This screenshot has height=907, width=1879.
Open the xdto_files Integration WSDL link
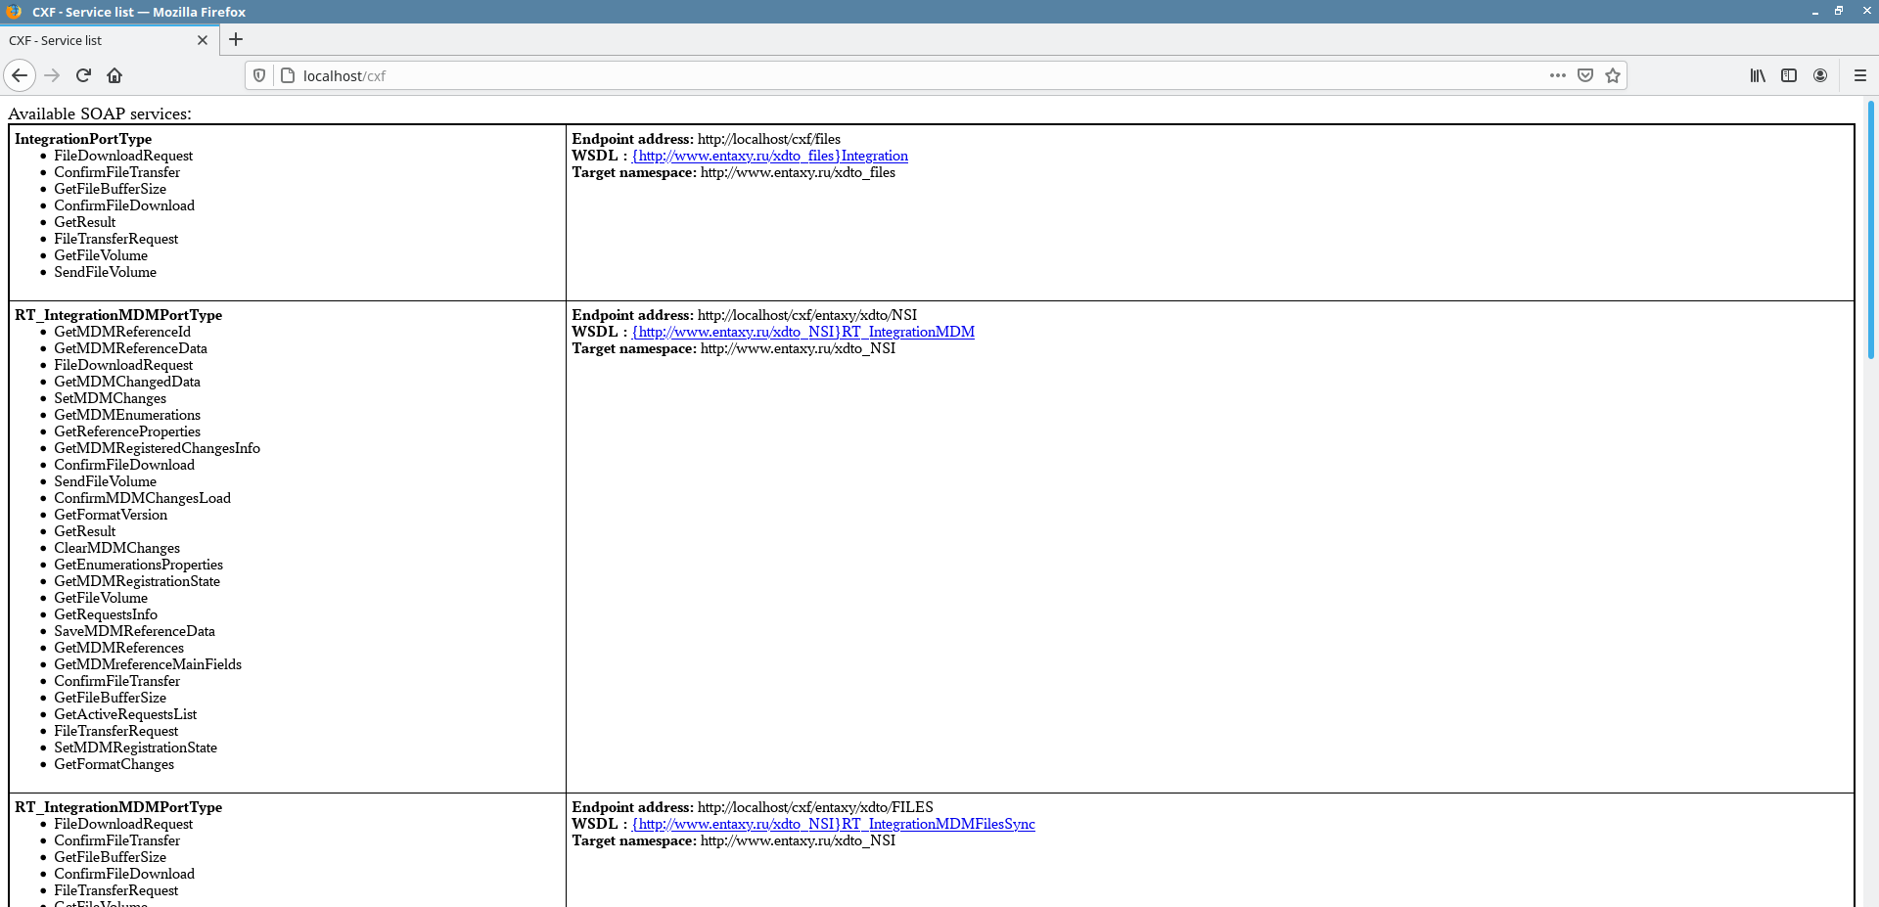[770, 156]
